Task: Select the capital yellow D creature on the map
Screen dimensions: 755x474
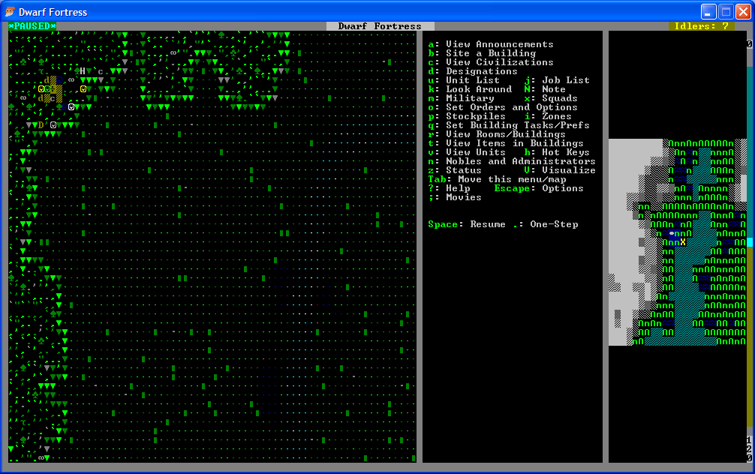Action: [x=41, y=125]
